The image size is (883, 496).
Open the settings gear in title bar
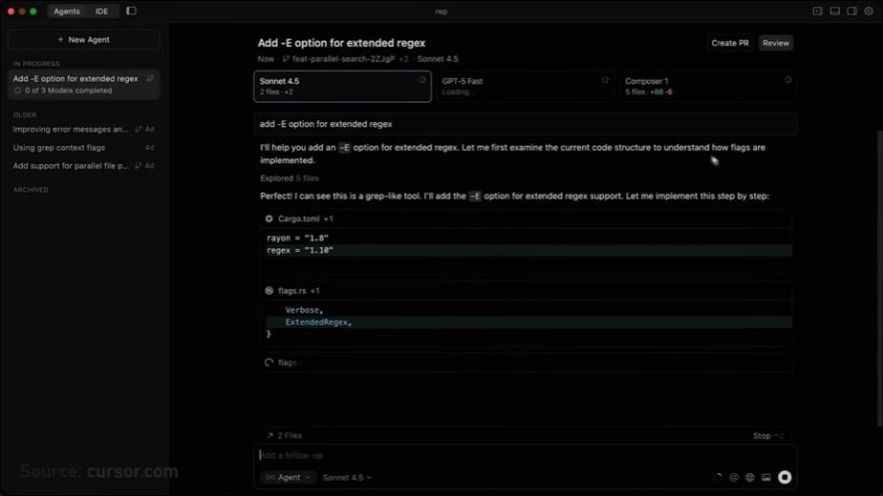[869, 10]
